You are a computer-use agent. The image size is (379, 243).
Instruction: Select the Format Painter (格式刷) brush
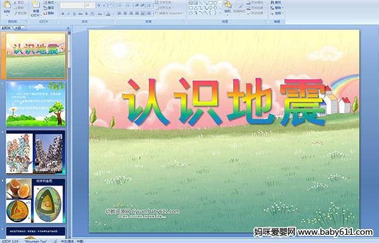click(15, 13)
